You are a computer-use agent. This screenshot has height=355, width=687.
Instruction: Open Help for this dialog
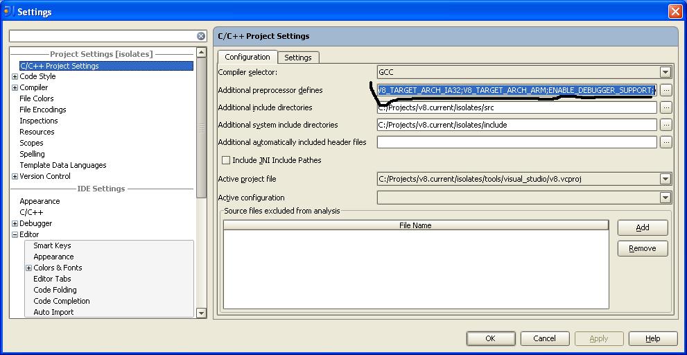click(x=652, y=339)
